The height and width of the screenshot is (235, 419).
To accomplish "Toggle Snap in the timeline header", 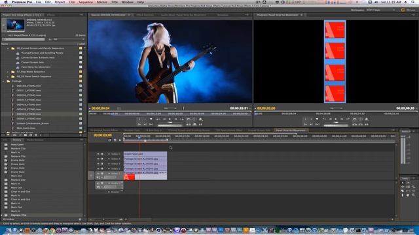I will [x=110, y=140].
